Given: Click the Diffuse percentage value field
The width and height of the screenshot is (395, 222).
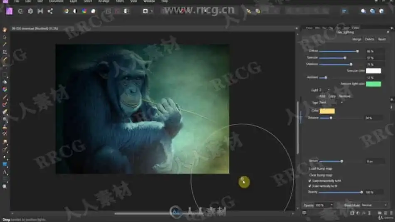Looking at the screenshot, I should pyautogui.click(x=375, y=52).
